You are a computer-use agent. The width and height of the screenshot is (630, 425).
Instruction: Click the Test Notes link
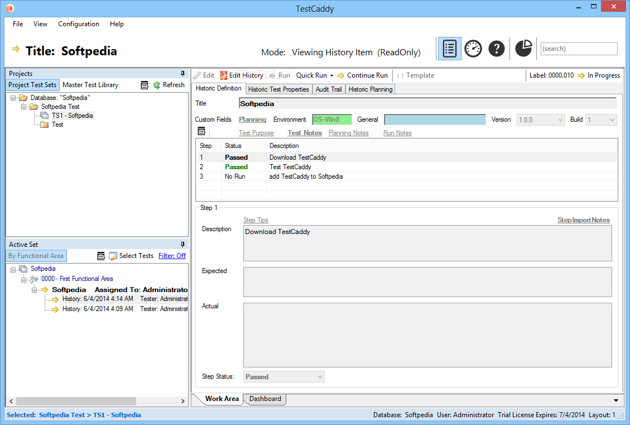305,133
